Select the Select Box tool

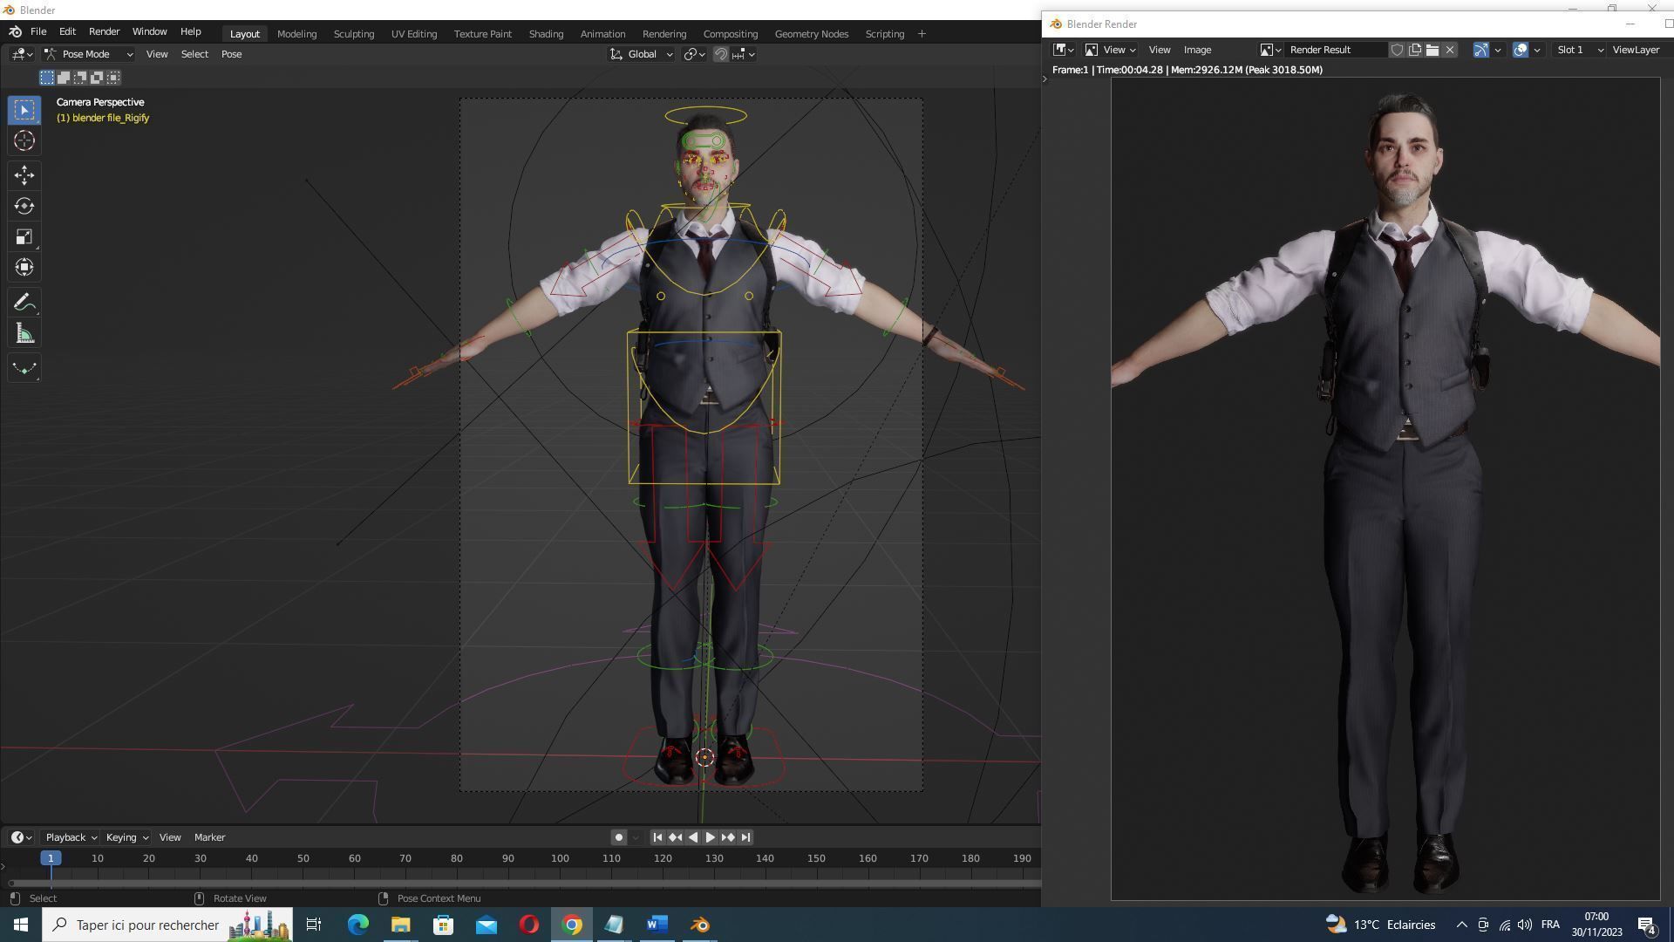24,110
